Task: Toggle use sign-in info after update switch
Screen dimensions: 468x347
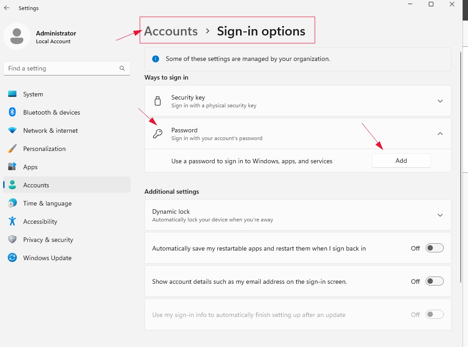Action: (x=434, y=315)
